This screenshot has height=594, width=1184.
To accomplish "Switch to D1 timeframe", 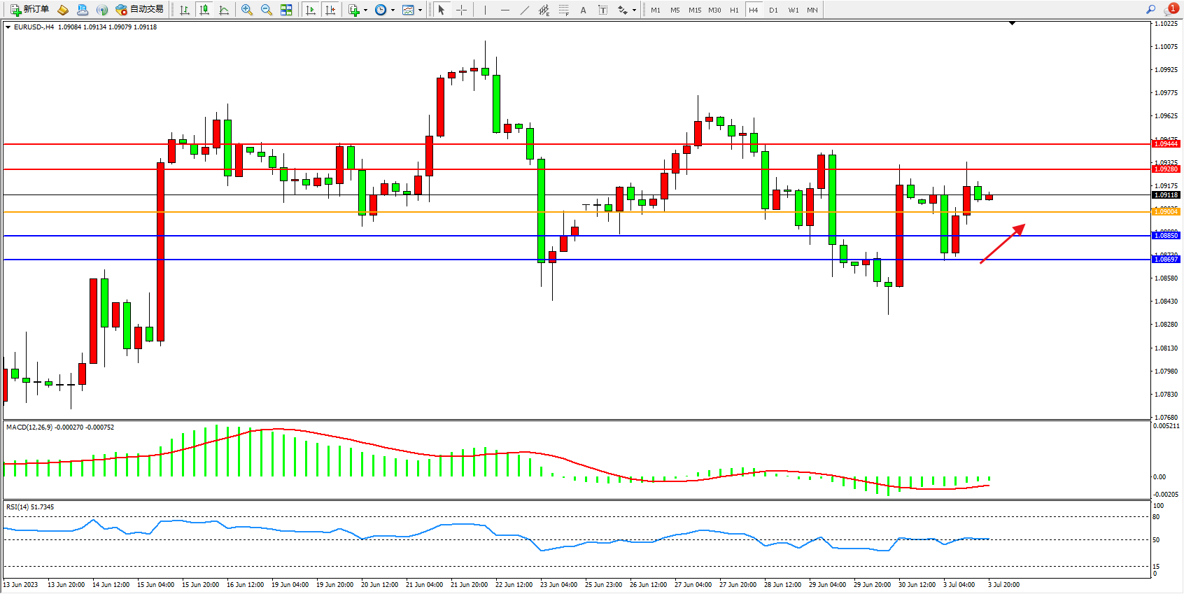I will [773, 10].
